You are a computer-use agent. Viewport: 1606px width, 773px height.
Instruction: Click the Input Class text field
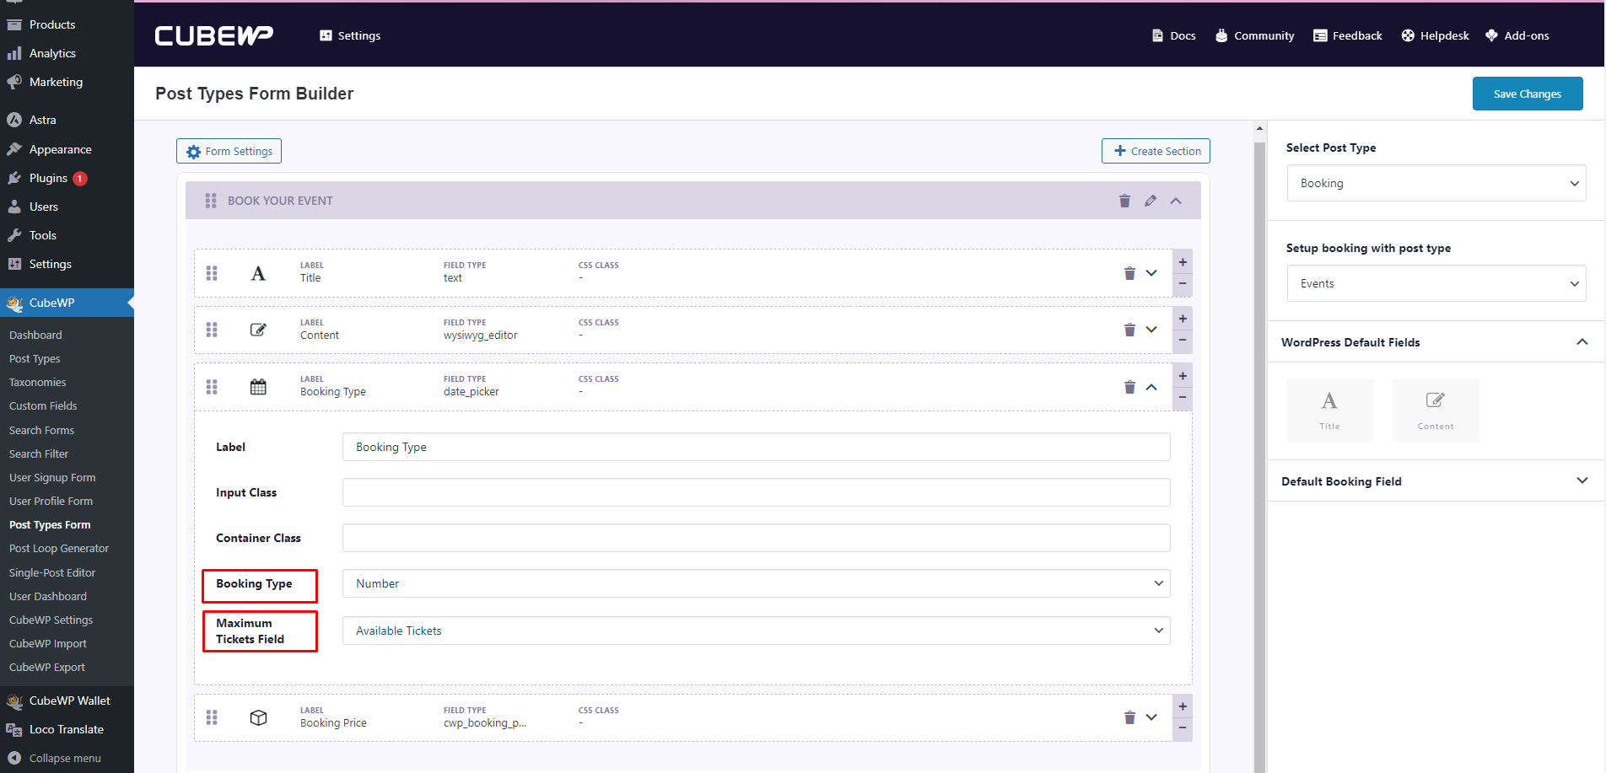[756, 492]
